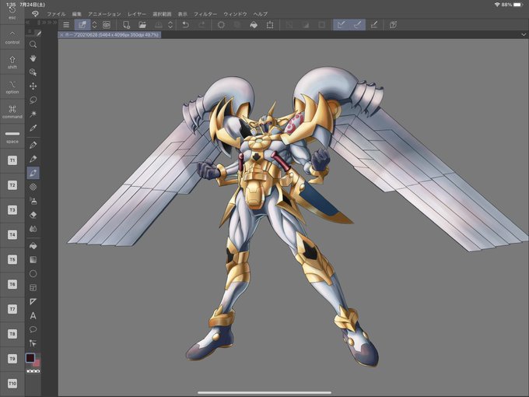Collapse the tool palette with double arrows
Viewport: 529px width, 397px height.
[x=28, y=23]
